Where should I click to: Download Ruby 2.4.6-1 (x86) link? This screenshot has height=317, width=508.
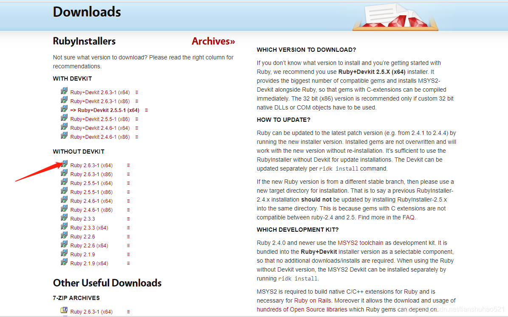(x=91, y=210)
